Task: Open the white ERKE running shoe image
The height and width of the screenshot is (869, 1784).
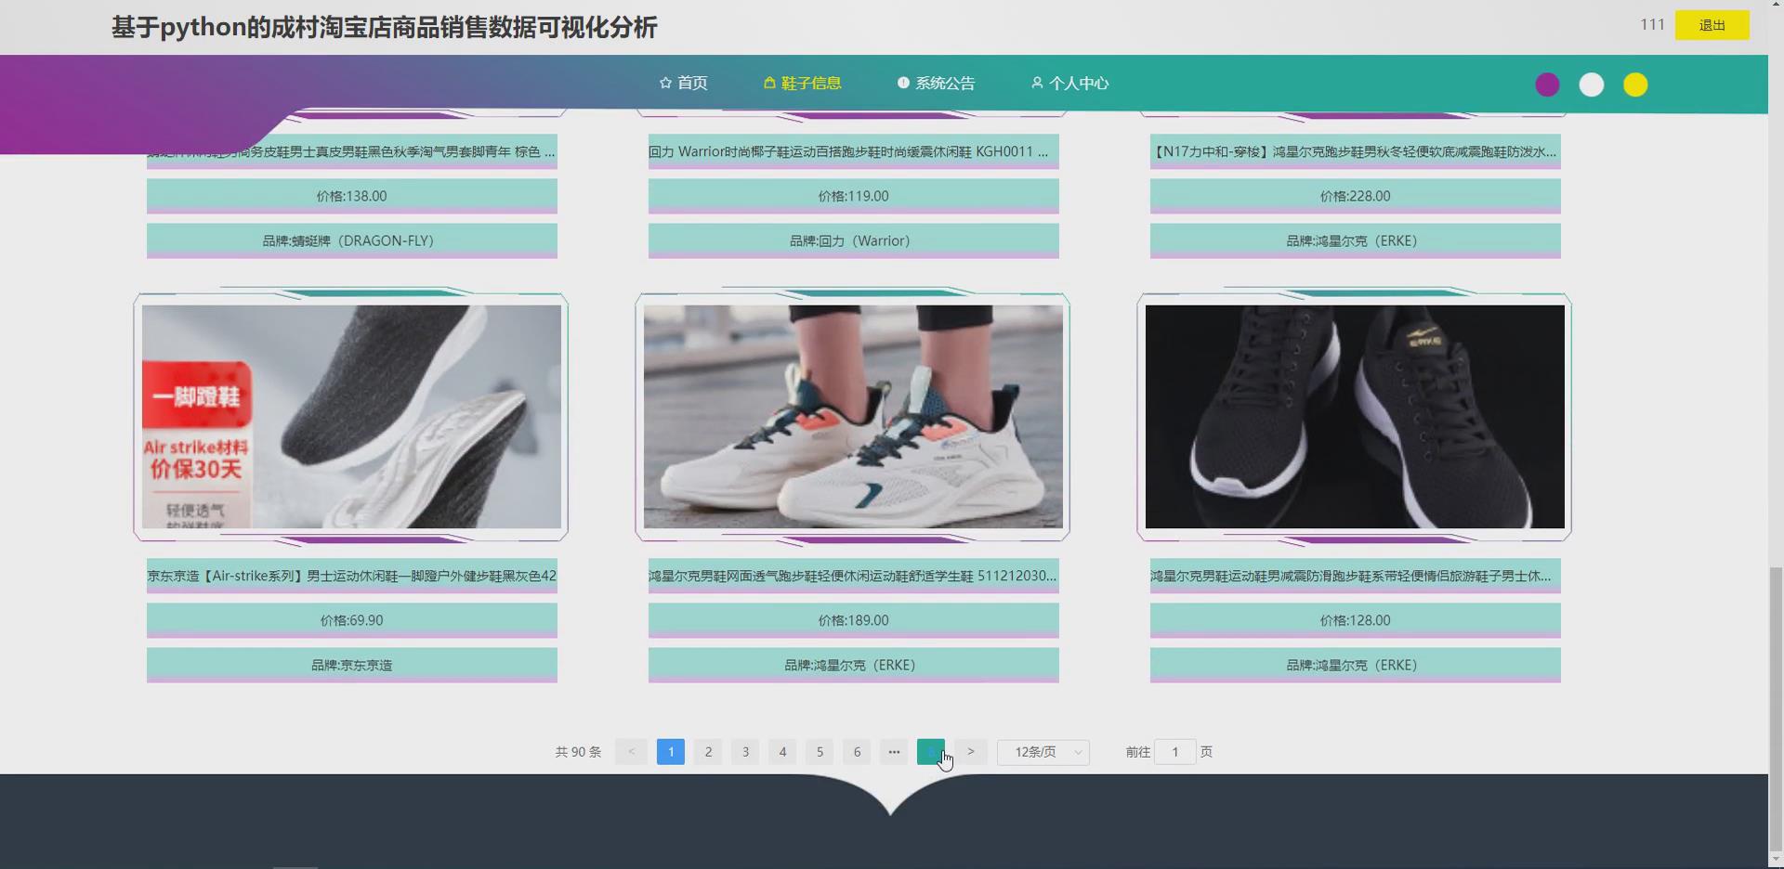Action: 853,417
